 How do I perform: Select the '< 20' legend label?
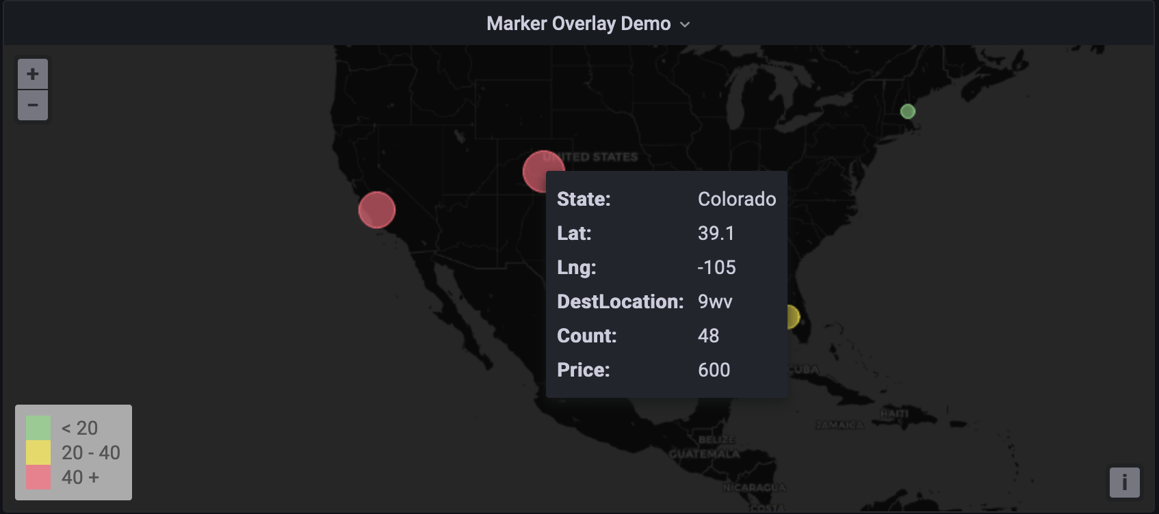click(x=79, y=428)
